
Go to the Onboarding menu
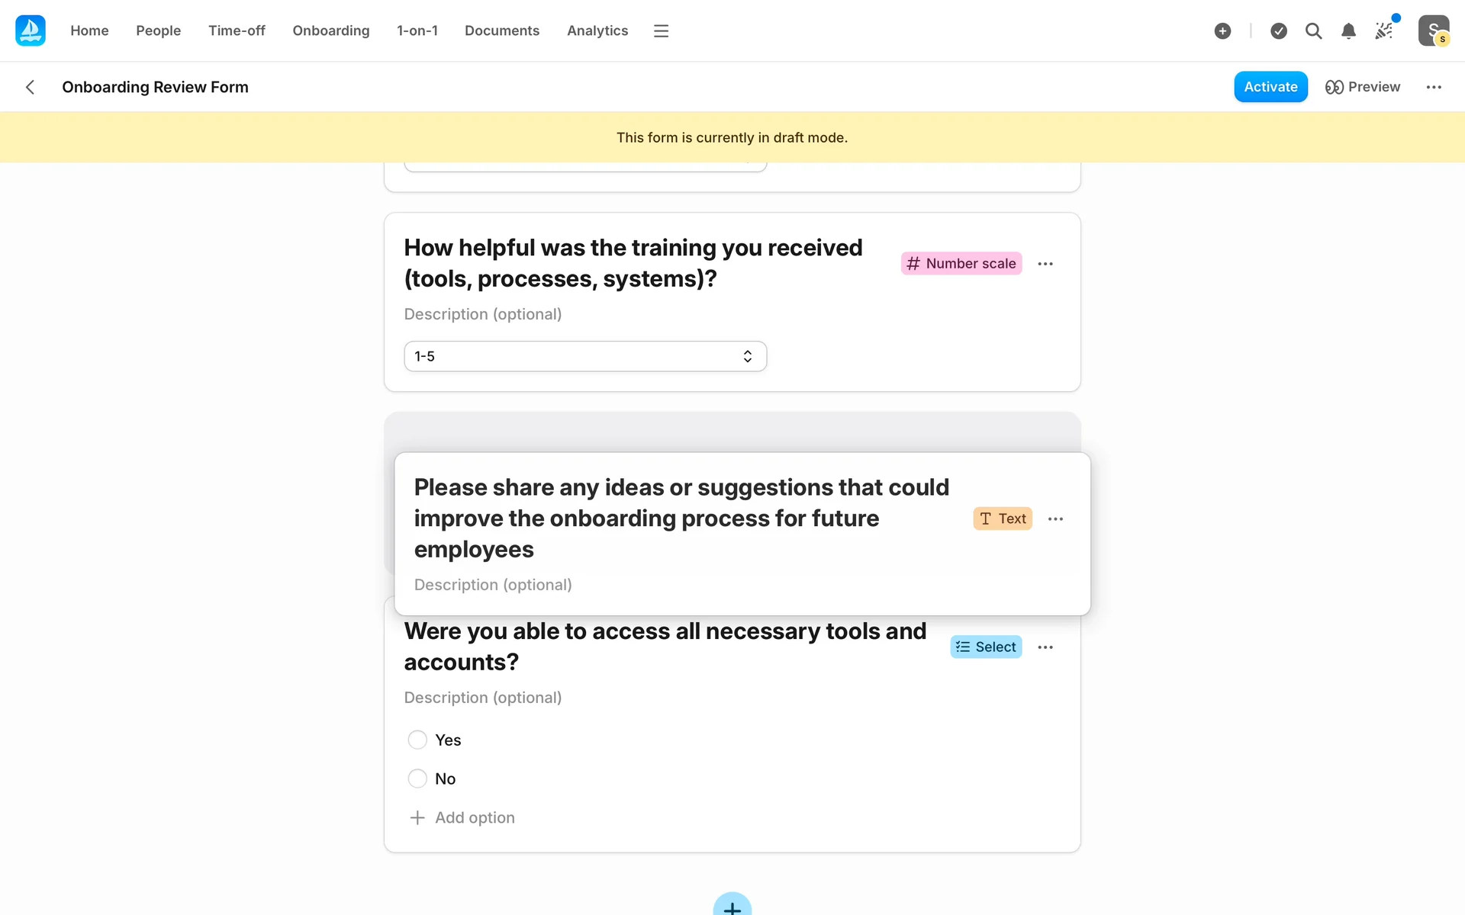[331, 30]
